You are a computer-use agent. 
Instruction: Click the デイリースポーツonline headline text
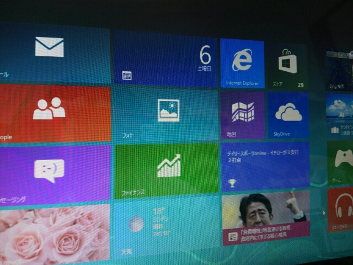263,156
